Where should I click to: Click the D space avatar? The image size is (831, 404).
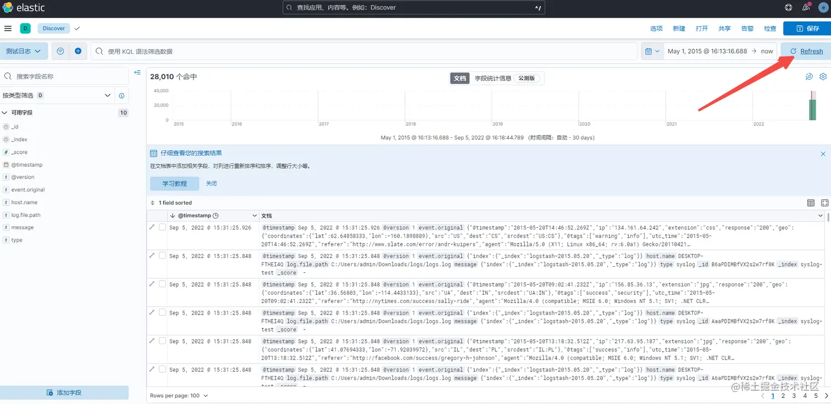(25, 29)
